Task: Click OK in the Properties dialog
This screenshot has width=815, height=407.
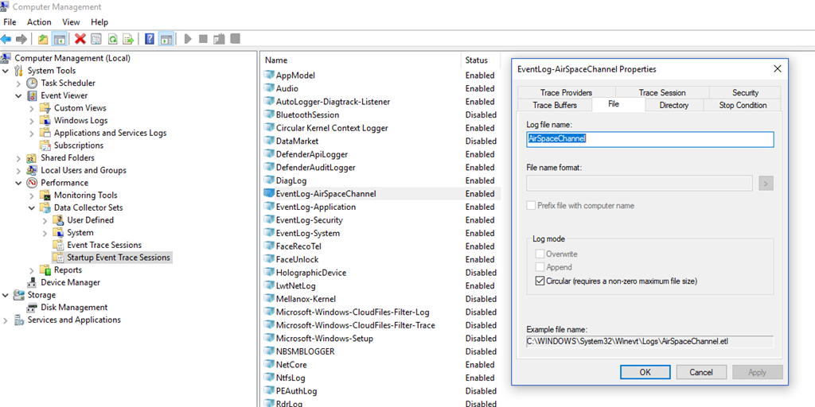Action: click(645, 372)
